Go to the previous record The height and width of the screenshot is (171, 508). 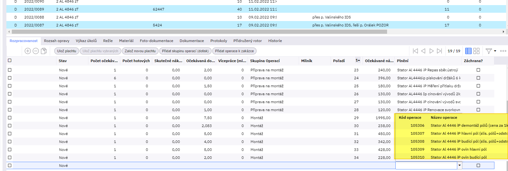point(423,51)
